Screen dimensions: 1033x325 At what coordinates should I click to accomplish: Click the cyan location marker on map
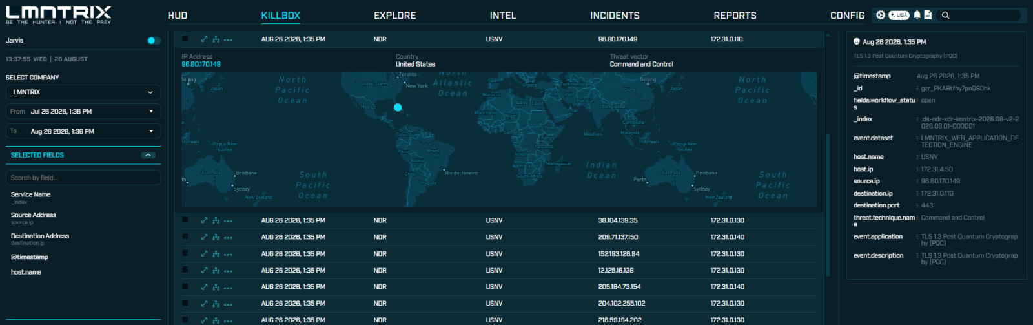coord(398,107)
